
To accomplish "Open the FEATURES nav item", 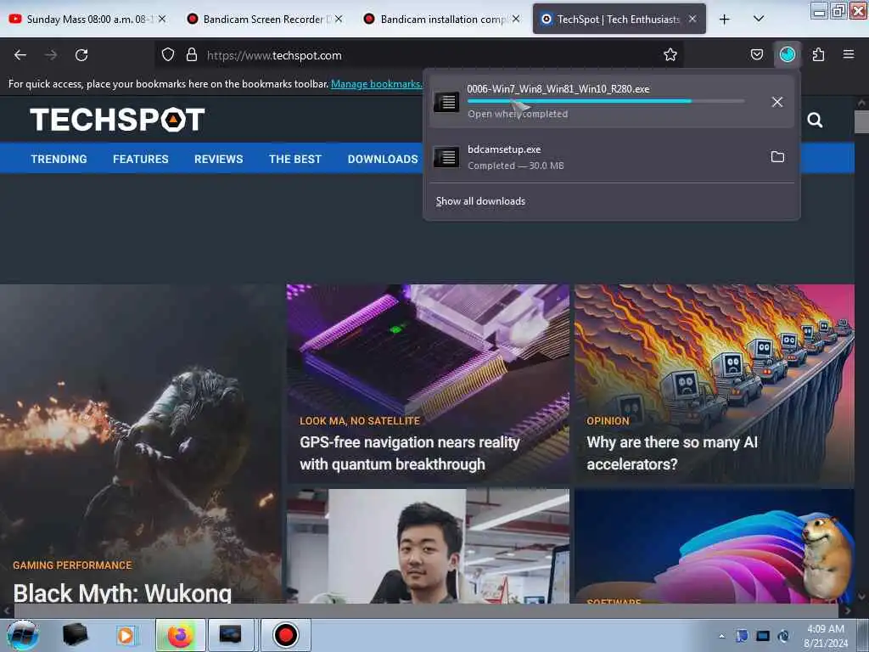I will [x=141, y=159].
